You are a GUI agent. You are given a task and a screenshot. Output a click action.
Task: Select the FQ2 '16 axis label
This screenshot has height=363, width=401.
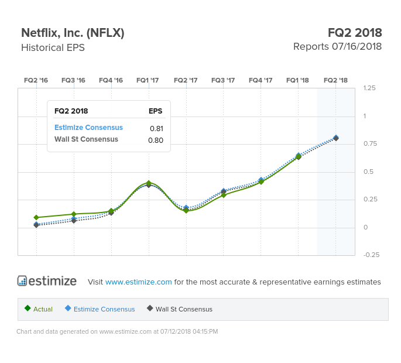[36, 80]
